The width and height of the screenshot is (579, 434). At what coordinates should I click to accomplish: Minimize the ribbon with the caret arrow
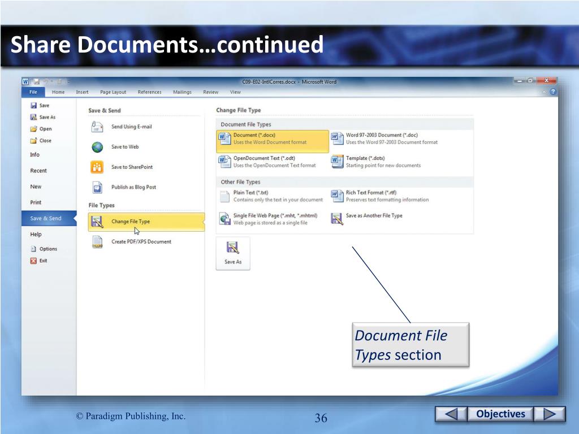pos(545,92)
